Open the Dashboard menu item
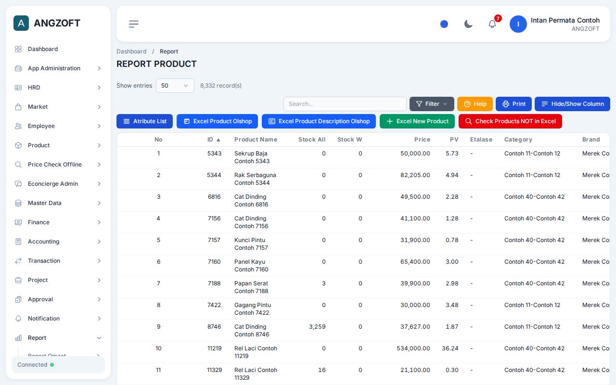The width and height of the screenshot is (616, 385). pos(58,49)
